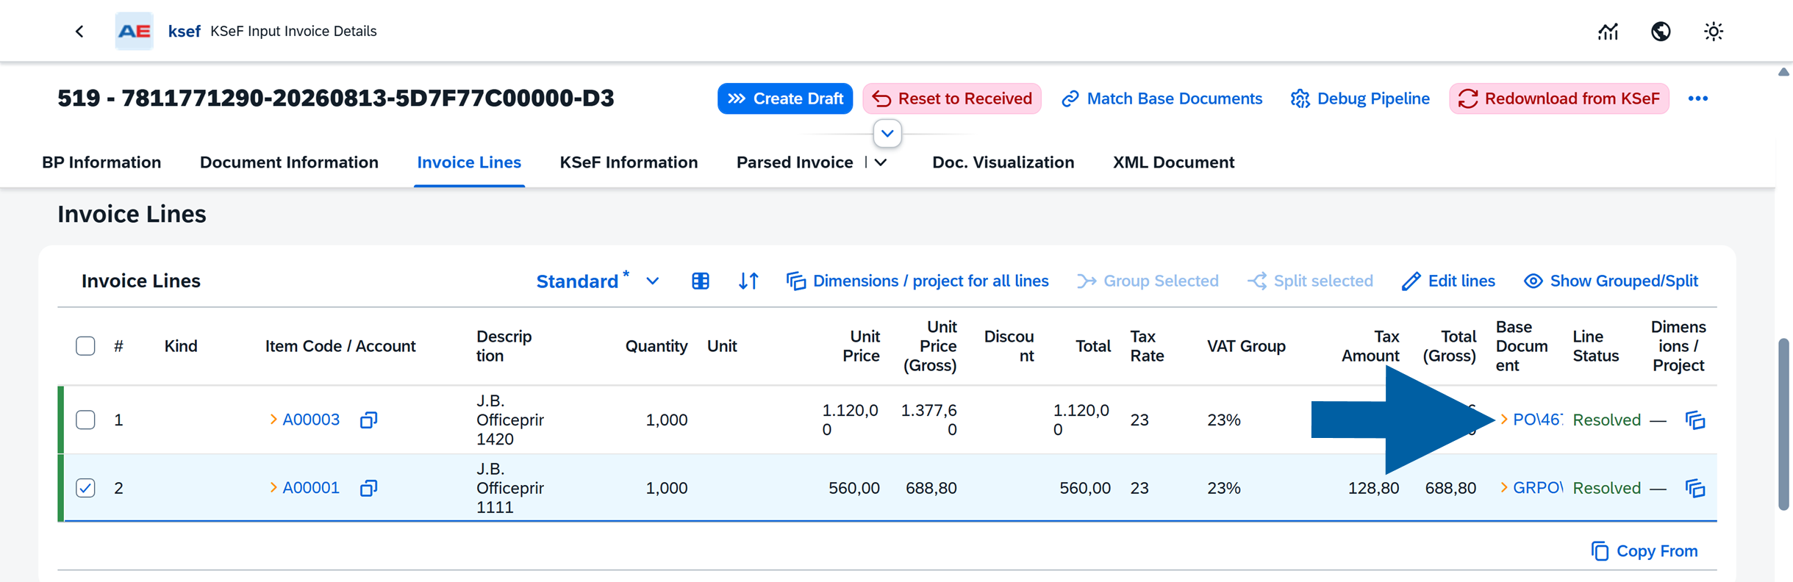Switch to Document Information tab

pos(289,162)
